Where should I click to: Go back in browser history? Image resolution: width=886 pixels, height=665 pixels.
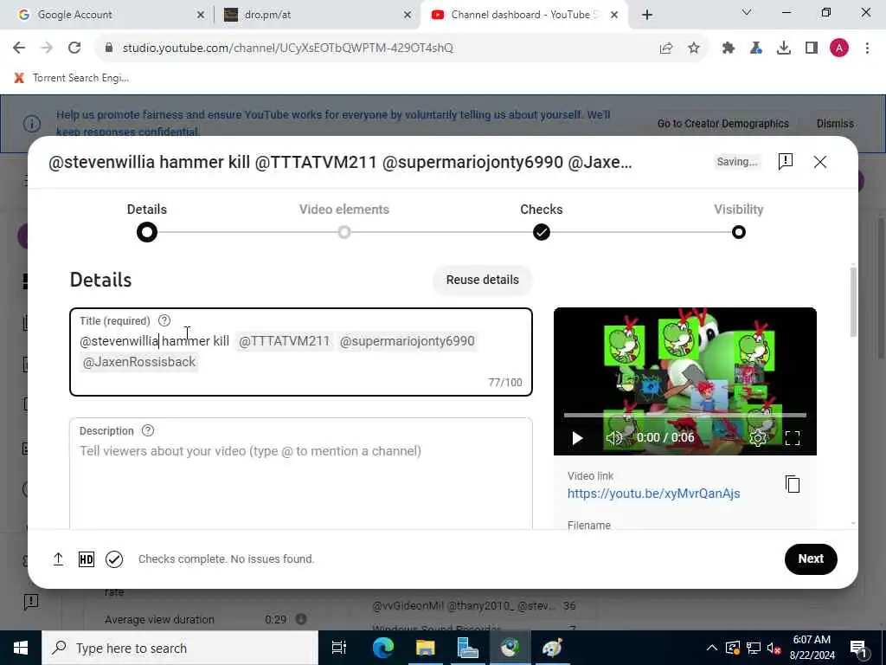tap(19, 48)
